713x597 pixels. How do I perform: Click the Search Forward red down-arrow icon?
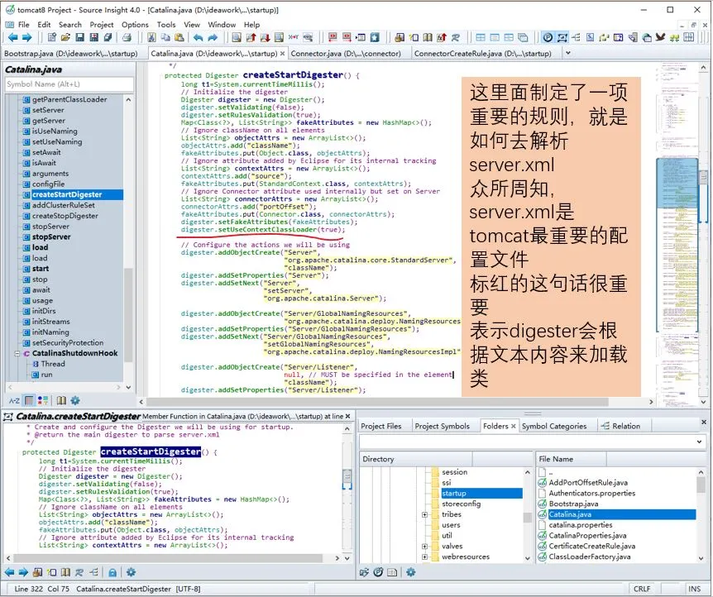point(266,37)
